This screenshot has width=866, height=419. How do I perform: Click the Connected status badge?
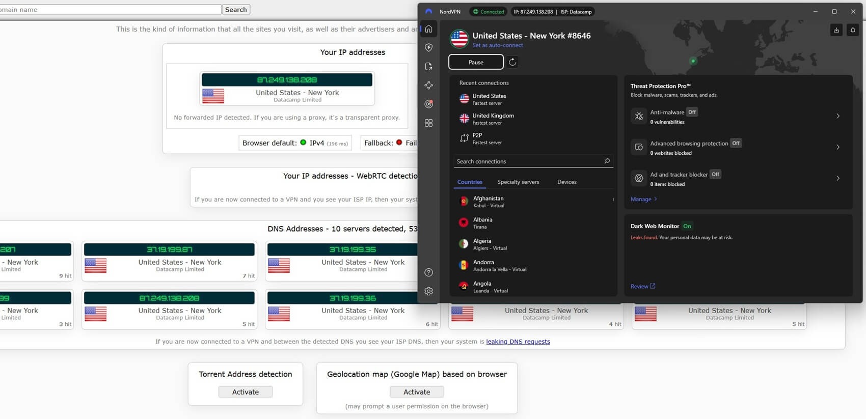[x=489, y=11]
